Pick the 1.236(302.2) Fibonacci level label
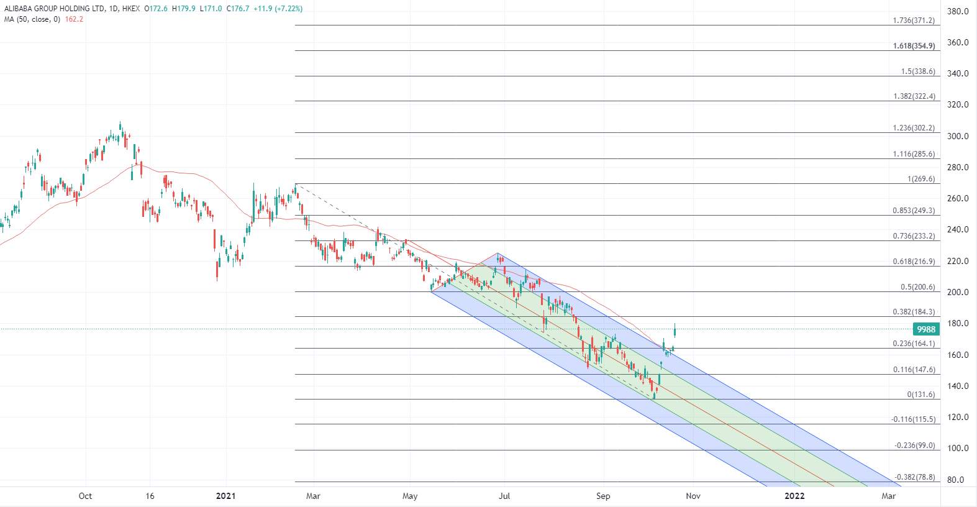The image size is (977, 507). coord(914,128)
